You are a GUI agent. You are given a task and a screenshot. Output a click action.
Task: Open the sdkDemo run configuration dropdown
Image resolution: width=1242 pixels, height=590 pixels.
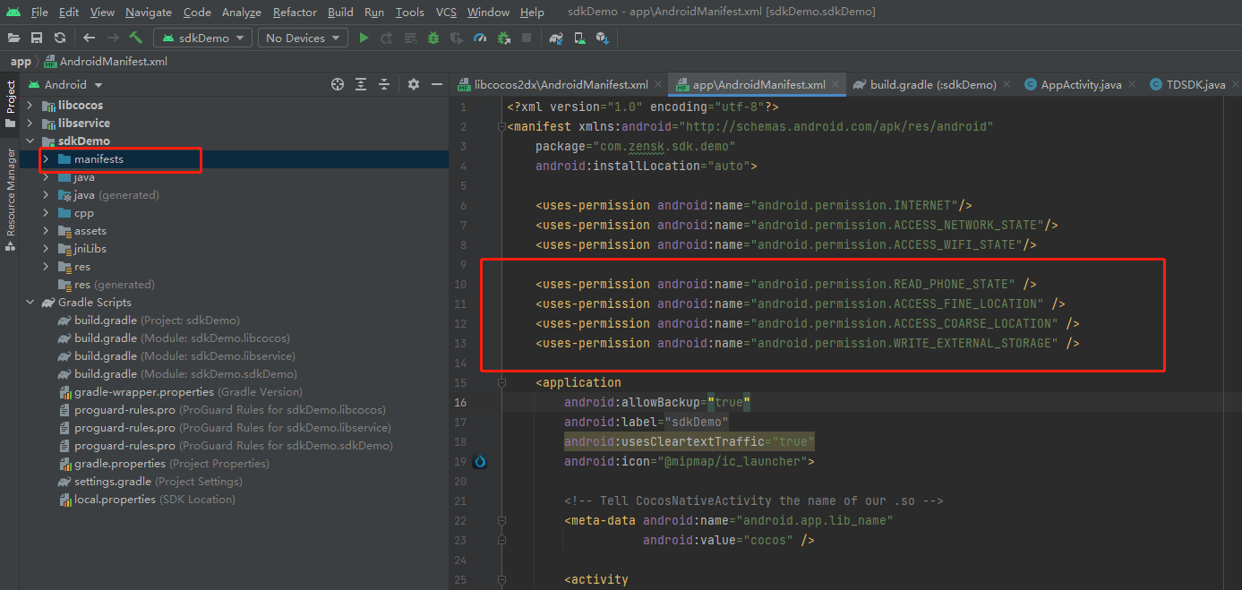pos(204,38)
